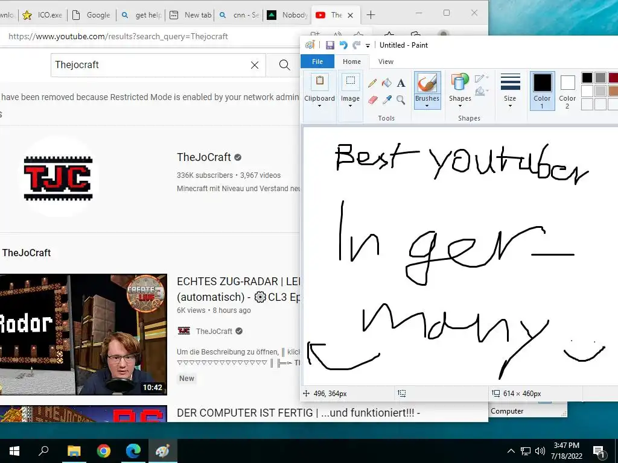618x463 pixels.
Task: Open the shape Fill dropdown
Action: point(482,92)
